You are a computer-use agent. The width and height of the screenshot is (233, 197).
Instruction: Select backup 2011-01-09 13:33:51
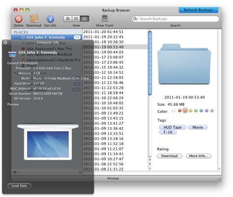click(103, 134)
